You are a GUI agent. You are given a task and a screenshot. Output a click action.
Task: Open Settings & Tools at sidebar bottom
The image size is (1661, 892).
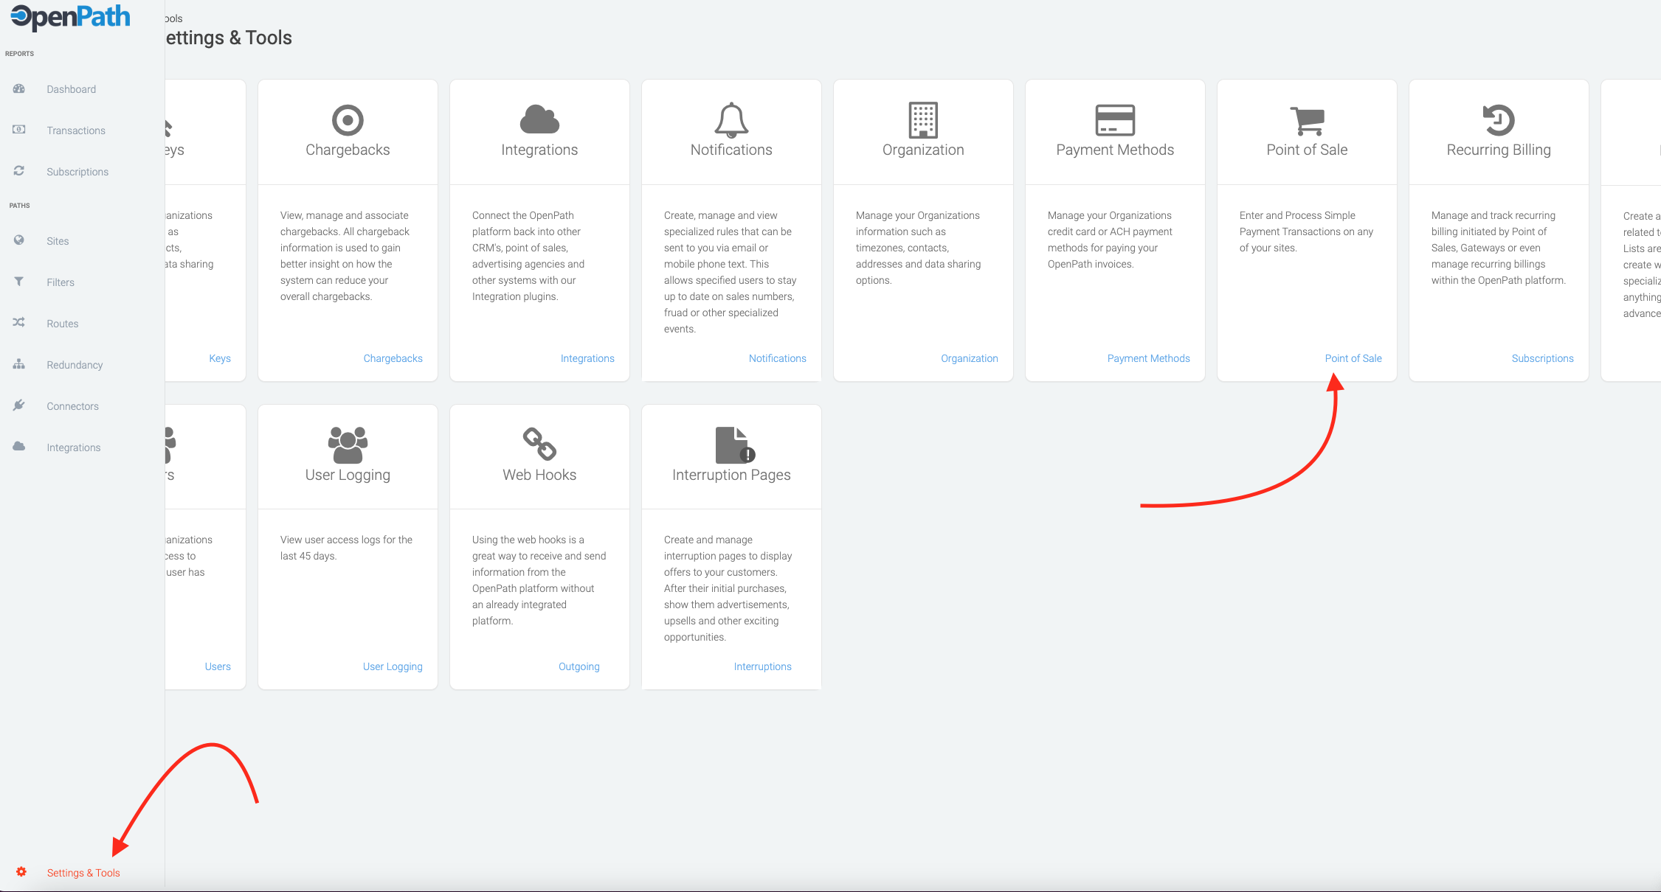click(x=83, y=873)
